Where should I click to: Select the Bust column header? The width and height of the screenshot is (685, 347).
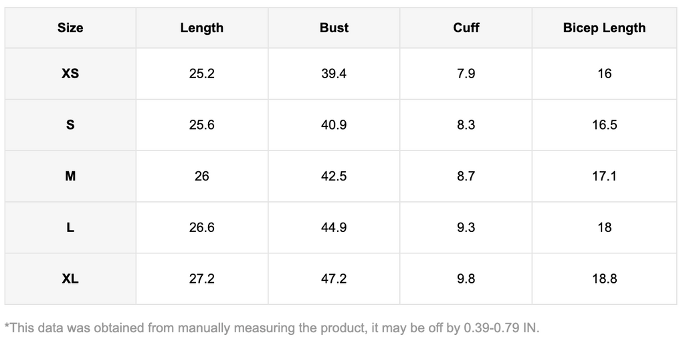(x=334, y=28)
